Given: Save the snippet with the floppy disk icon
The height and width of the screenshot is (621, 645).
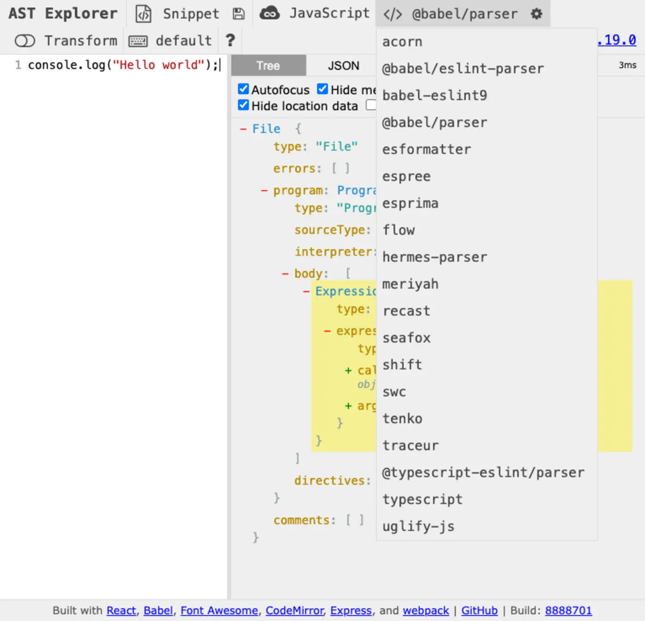Looking at the screenshot, I should tap(239, 13).
